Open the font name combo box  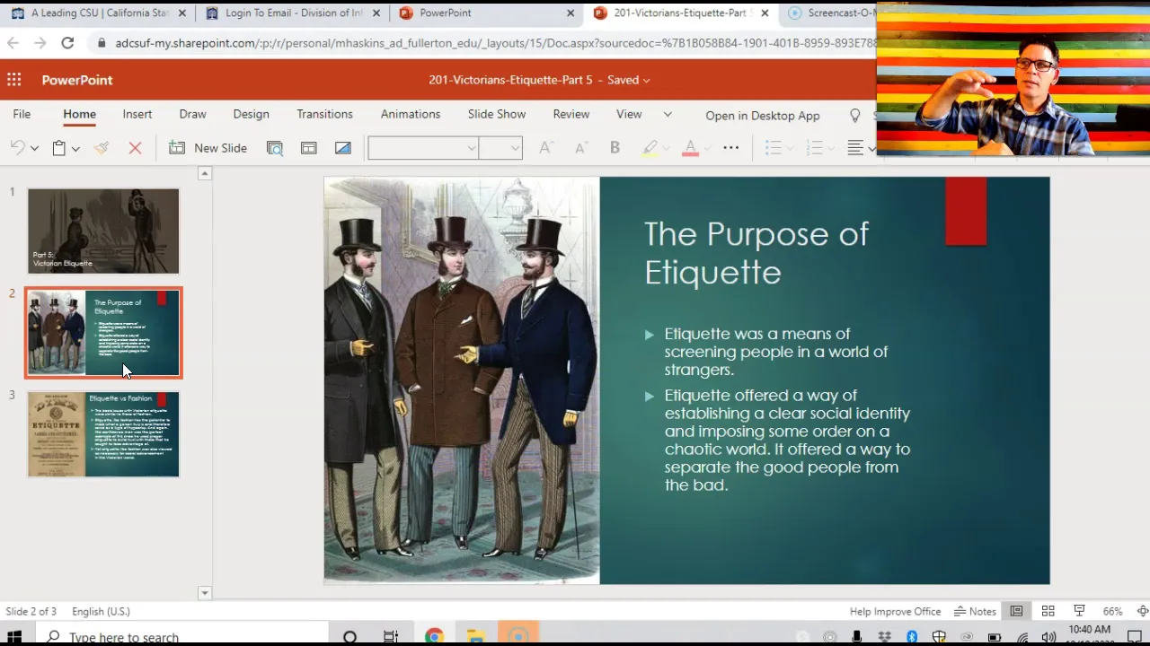click(x=422, y=148)
